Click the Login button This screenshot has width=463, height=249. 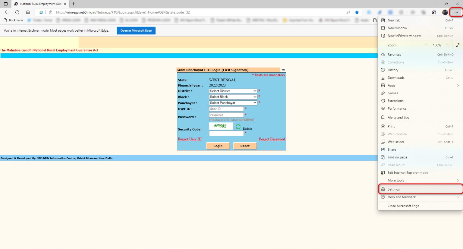(218, 146)
